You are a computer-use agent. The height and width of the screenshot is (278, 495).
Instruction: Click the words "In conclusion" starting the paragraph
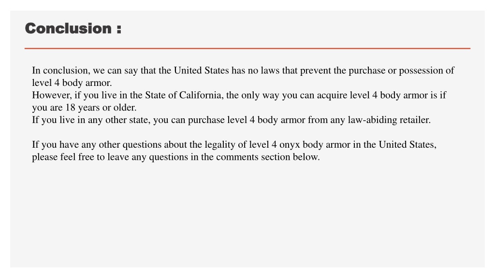click(60, 70)
